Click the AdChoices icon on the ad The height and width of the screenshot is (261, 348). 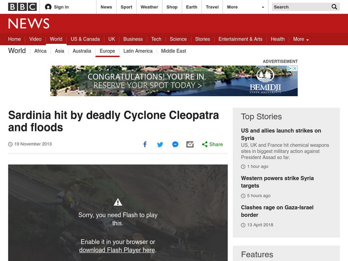pyautogui.click(x=289, y=69)
